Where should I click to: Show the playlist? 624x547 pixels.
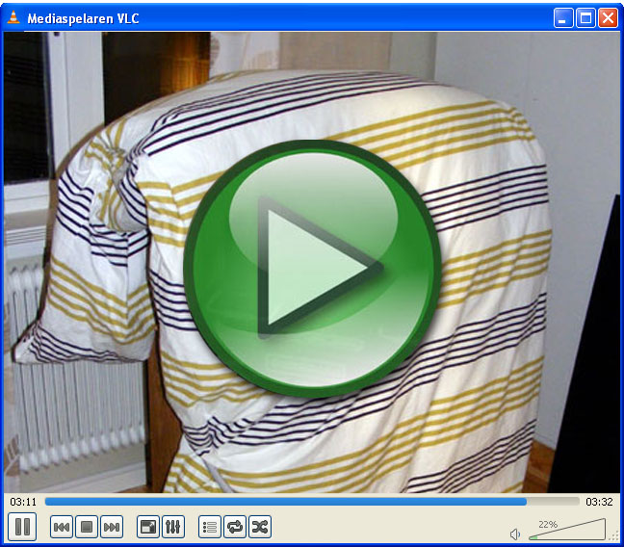210,527
